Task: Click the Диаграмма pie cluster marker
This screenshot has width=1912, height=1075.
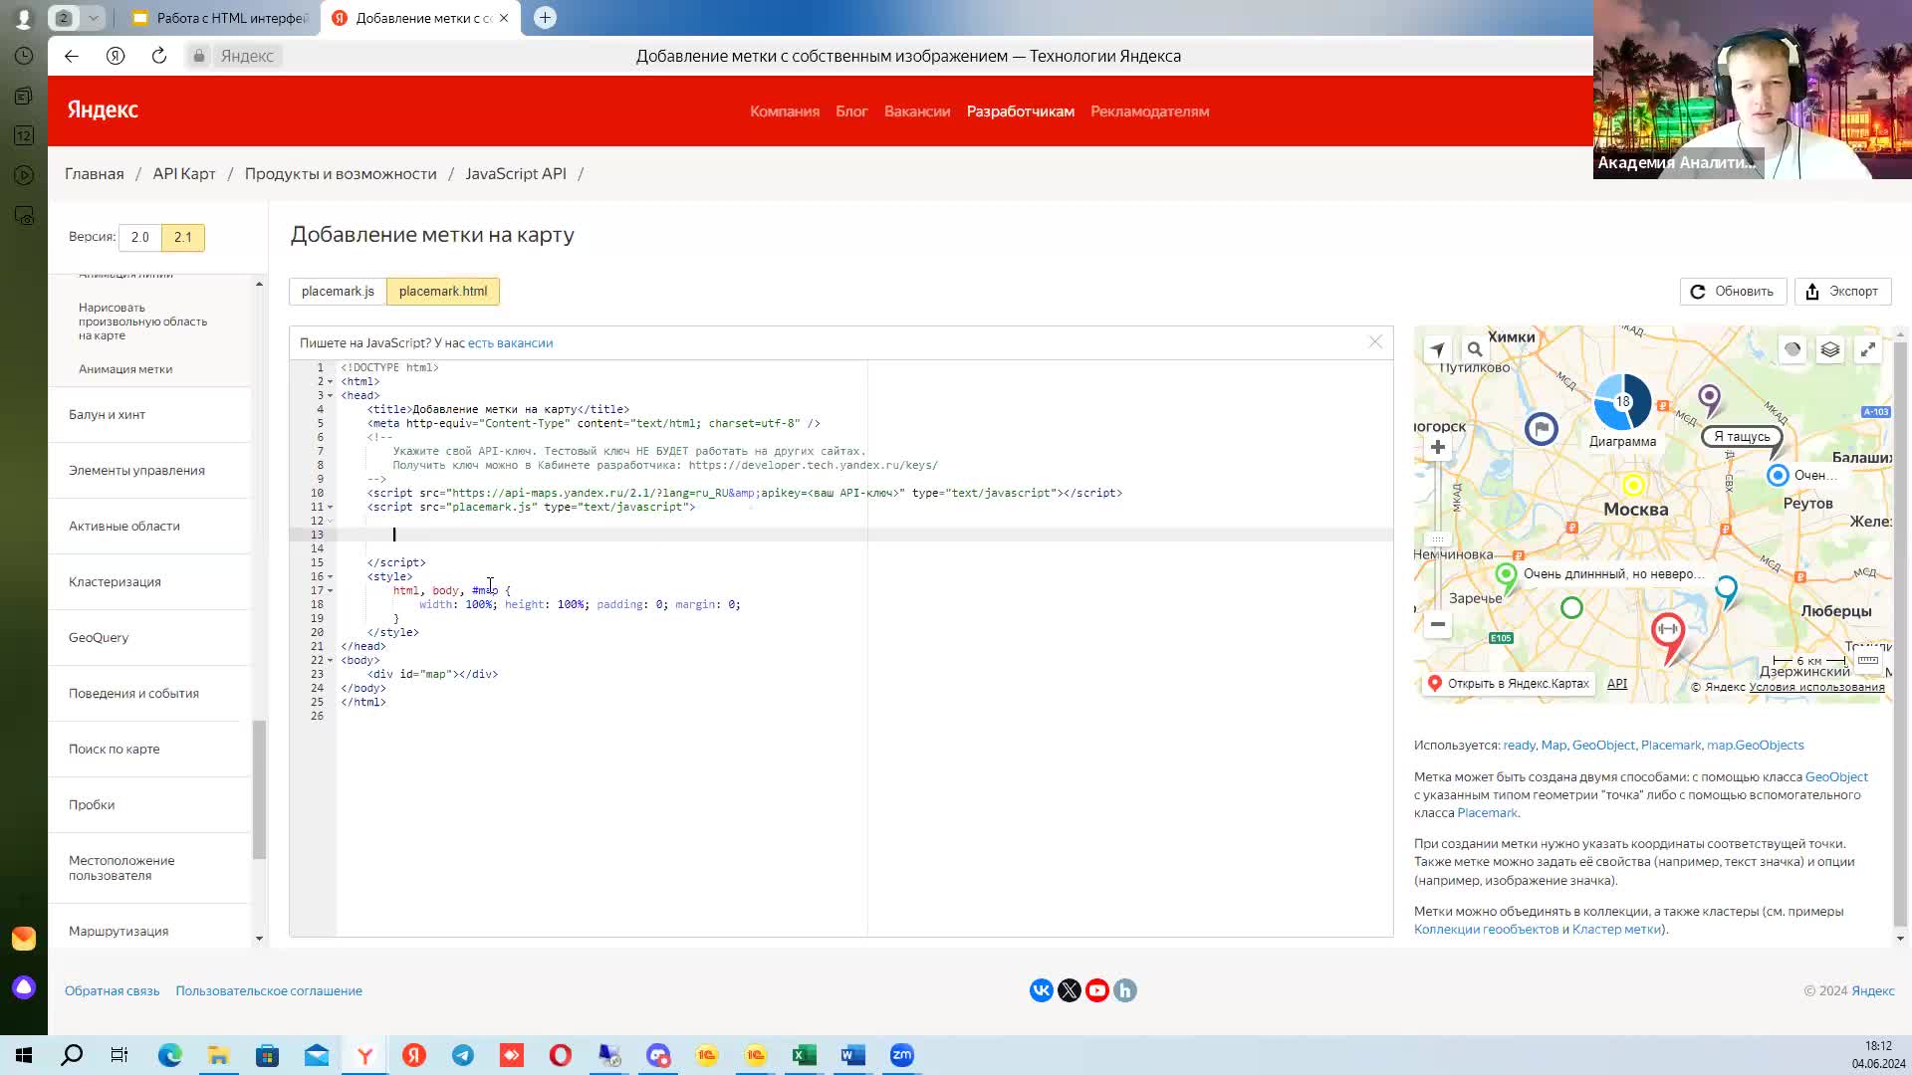Action: click(x=1623, y=402)
